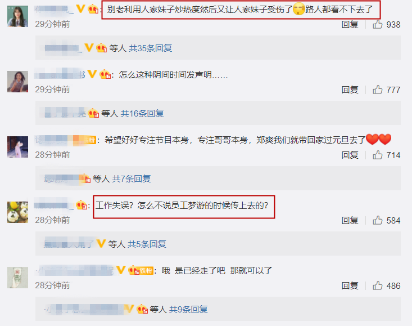The image size is (412, 326).
Task: Click the avatar of the 希望好好专注节目 commenter
Action: tap(17, 147)
